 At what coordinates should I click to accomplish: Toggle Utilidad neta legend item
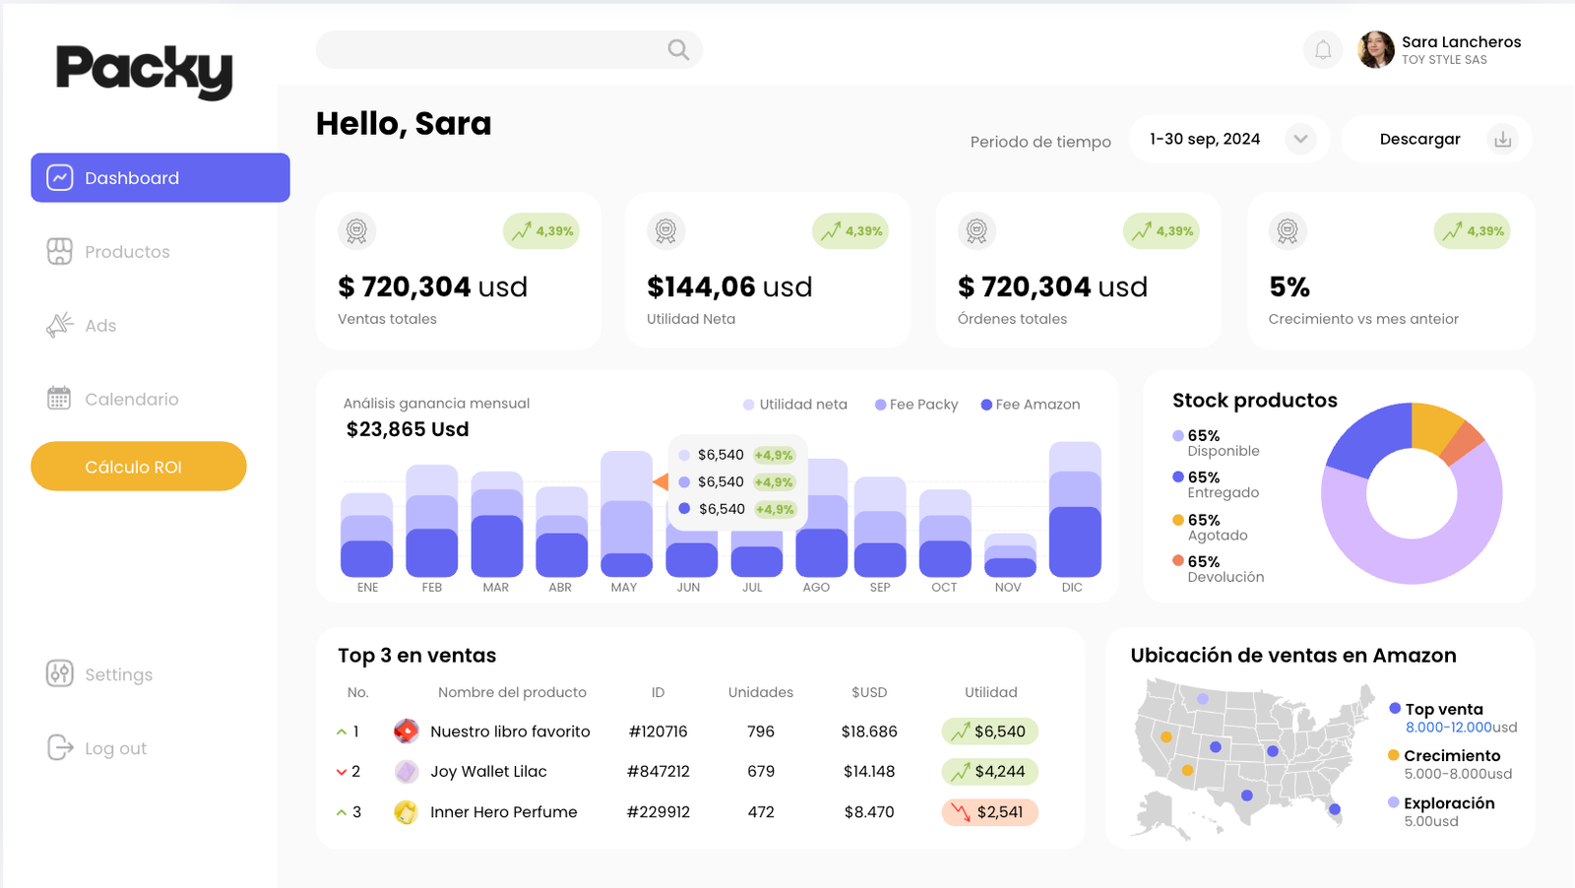click(795, 405)
